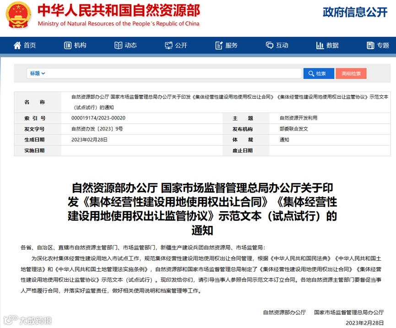
Task: Click the 发文字号 row label
Action: coord(34,129)
